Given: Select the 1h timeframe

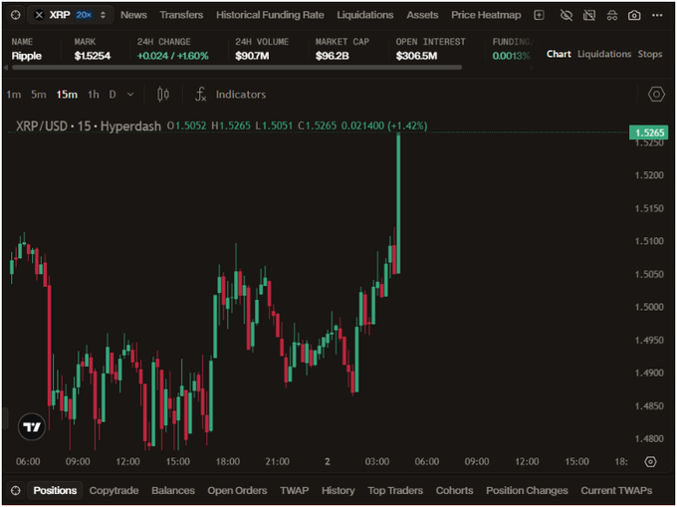Looking at the screenshot, I should coord(94,95).
